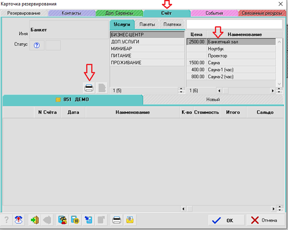This screenshot has height=230, width=288.
Task: Open the Платежи tab
Action: [172, 24]
